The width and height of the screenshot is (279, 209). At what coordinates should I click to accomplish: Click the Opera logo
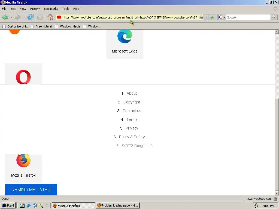(x=23, y=77)
